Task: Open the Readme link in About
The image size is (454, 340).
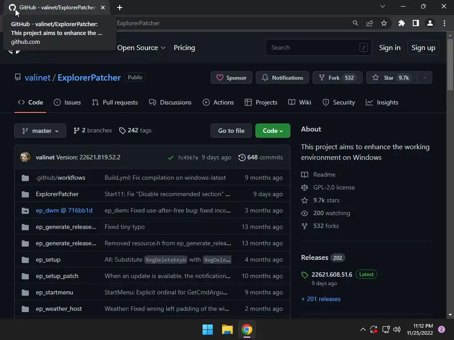Action: [x=318, y=174]
